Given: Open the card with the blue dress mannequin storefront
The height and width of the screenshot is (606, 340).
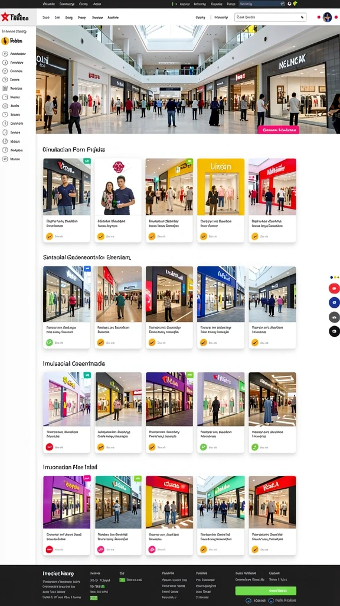Looking at the screenshot, I should tap(272, 412).
